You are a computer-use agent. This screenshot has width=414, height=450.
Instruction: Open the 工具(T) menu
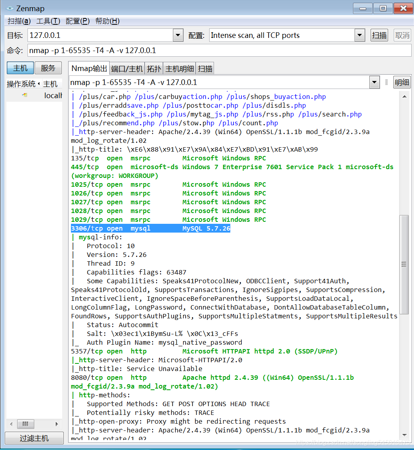[48, 21]
